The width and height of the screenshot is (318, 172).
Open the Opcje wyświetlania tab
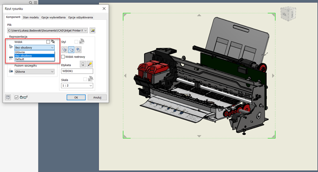click(53, 17)
